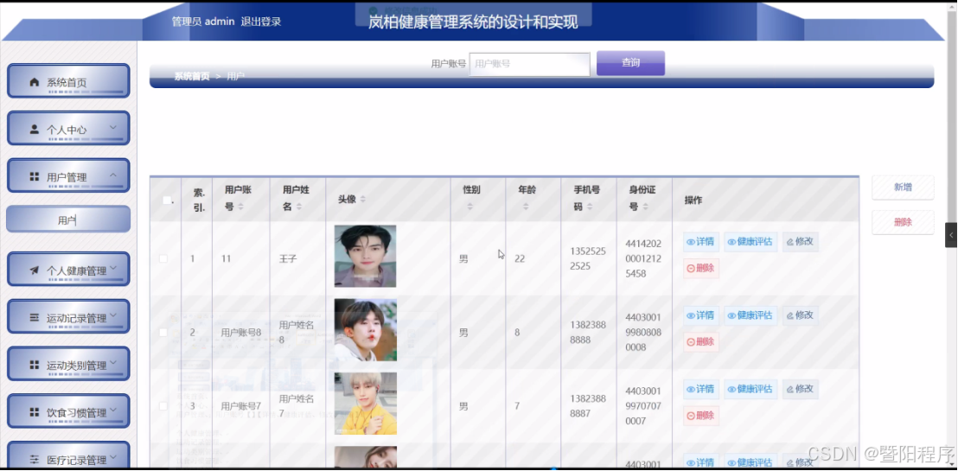Viewport: 958px width, 471px height.
Task: Click the home icon beside 系统首页
Action: point(35,82)
